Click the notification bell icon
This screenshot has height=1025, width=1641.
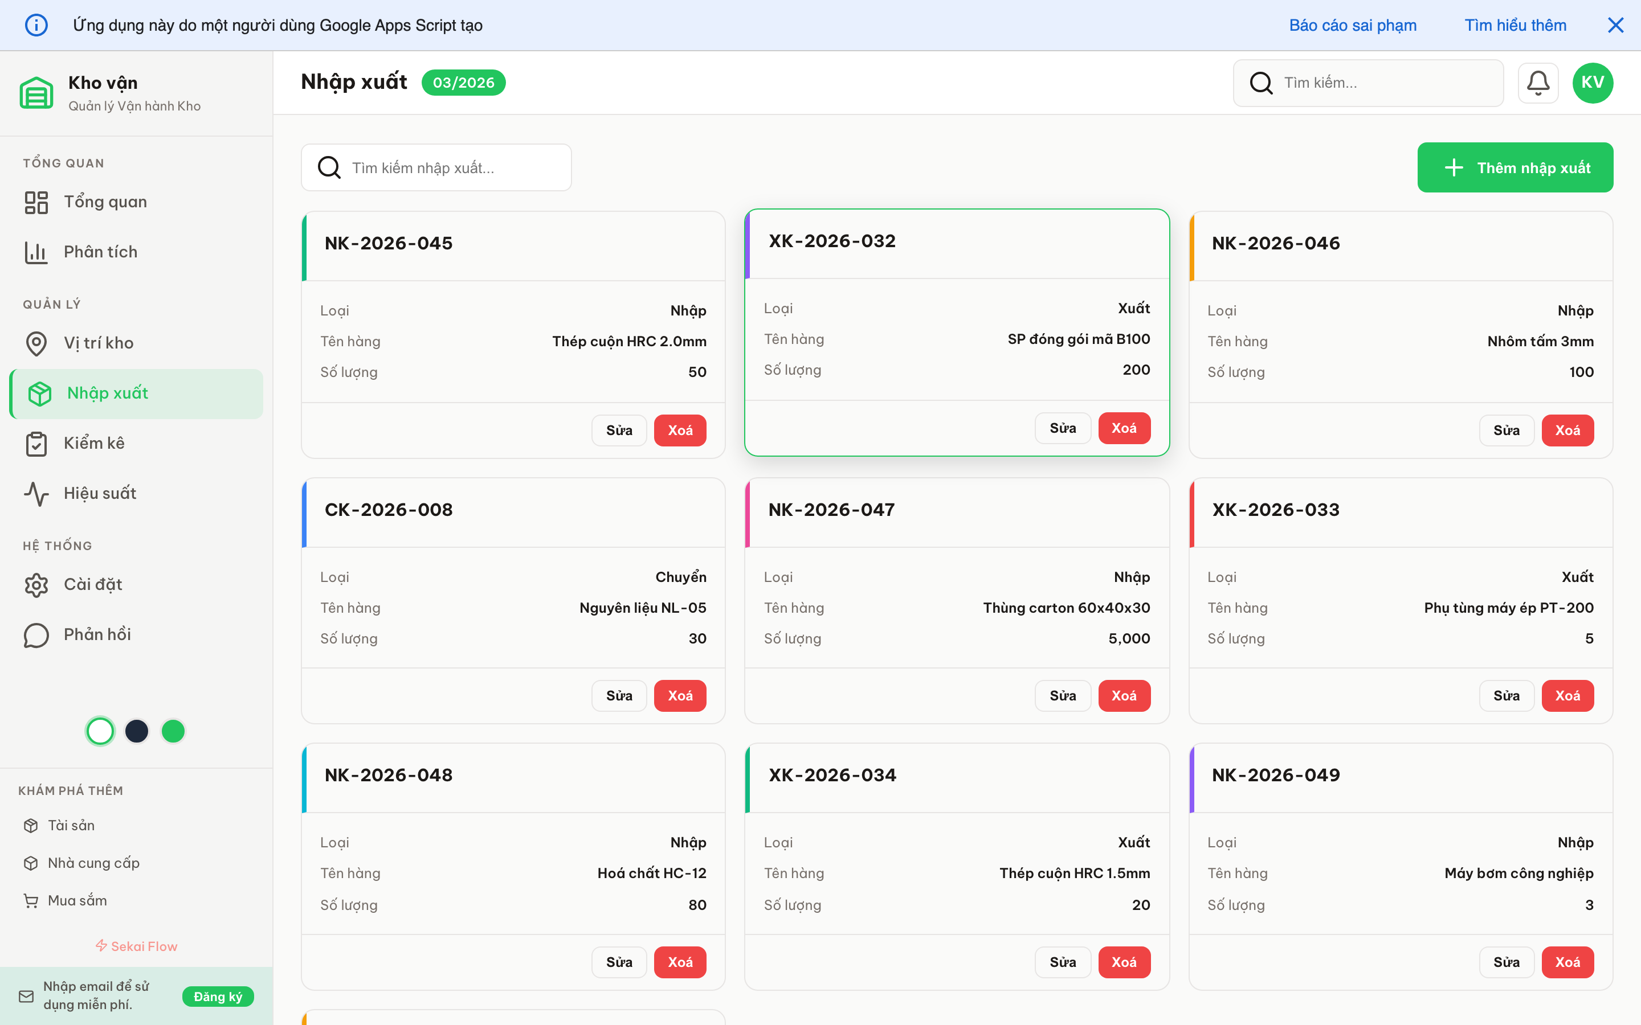[1538, 82]
